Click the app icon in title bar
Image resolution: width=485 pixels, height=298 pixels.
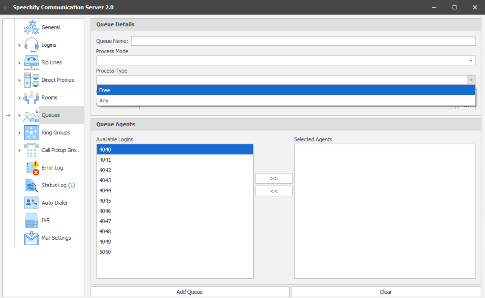click(7, 7)
